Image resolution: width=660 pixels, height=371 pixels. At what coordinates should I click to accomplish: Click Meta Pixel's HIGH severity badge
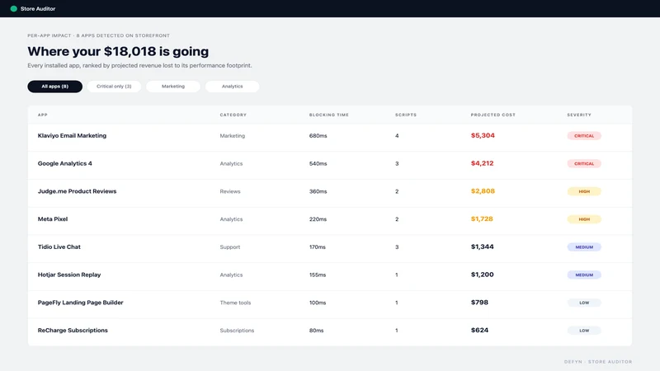584,219
